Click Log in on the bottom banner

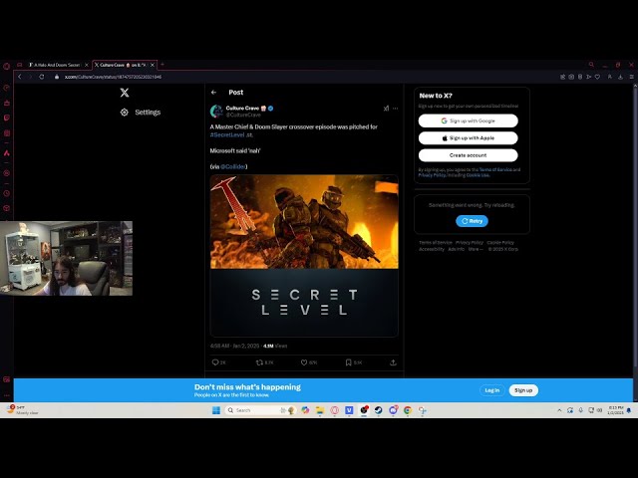491,390
